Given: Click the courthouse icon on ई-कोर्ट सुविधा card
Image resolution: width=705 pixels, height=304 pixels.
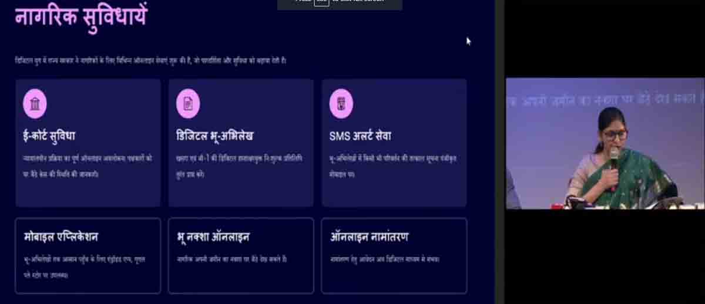Looking at the screenshot, I should point(35,104).
